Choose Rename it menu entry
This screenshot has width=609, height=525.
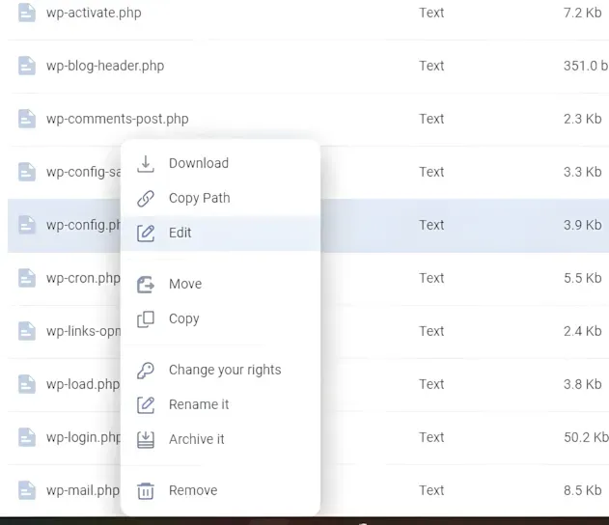tap(220, 404)
